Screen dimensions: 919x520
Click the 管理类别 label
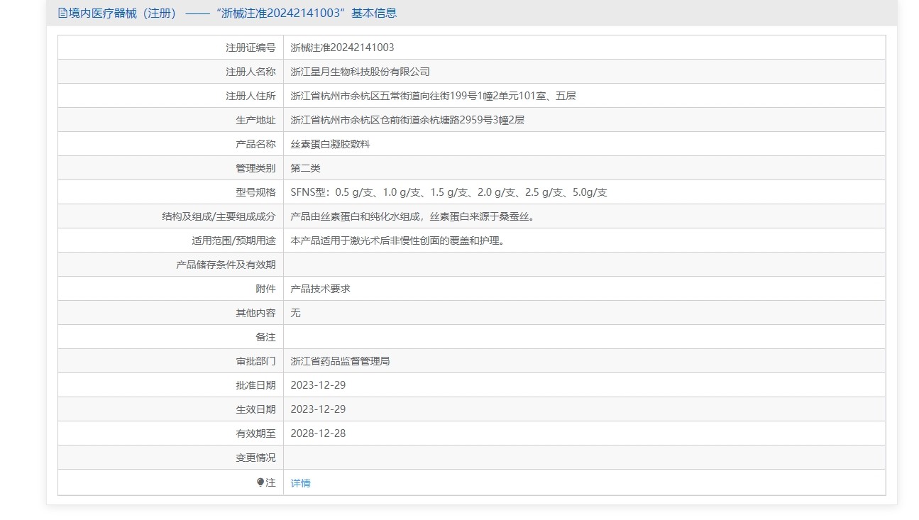(x=255, y=168)
